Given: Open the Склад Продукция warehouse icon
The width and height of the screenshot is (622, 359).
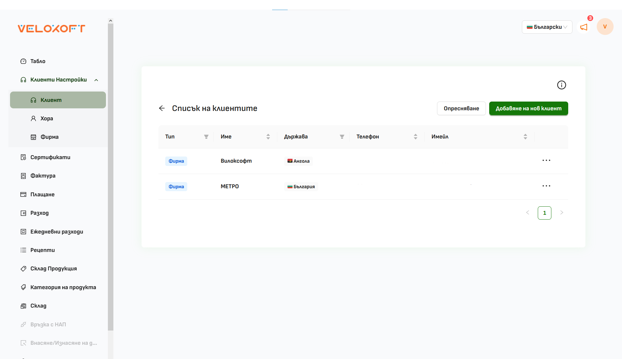Looking at the screenshot, I should click(23, 268).
